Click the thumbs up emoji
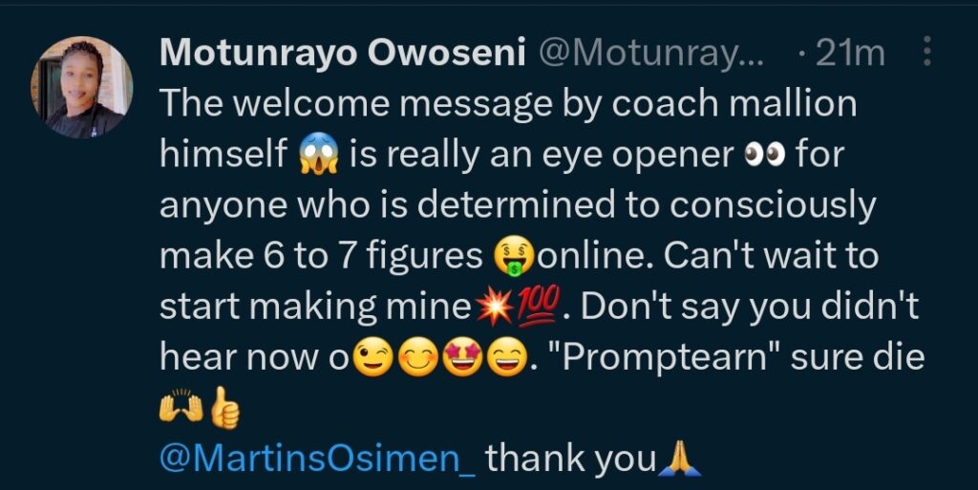This screenshot has height=490, width=978. click(x=223, y=409)
